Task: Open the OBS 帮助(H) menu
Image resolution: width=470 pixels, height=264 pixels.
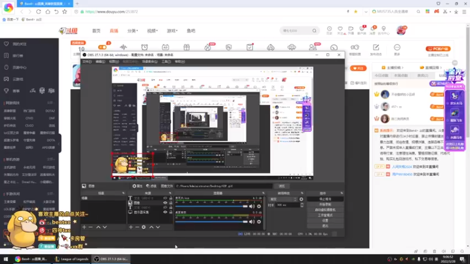Action: coord(180,62)
